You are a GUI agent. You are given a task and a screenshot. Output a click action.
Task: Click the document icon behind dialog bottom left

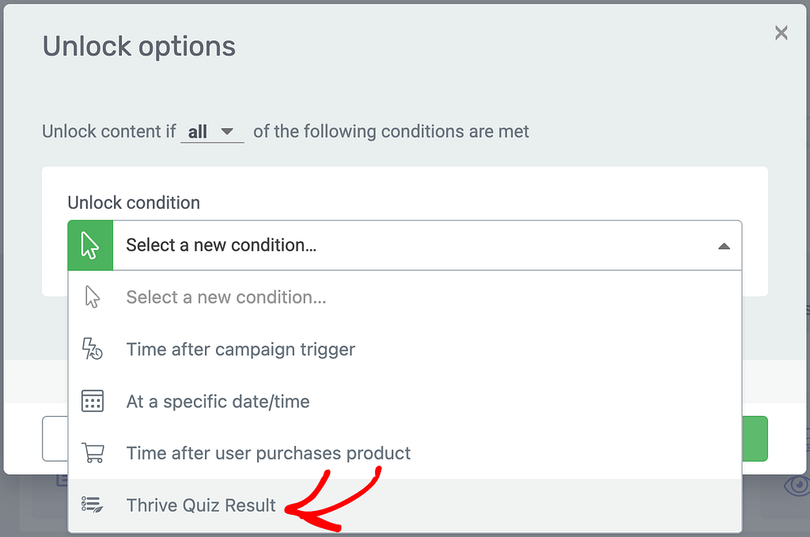pos(62,480)
